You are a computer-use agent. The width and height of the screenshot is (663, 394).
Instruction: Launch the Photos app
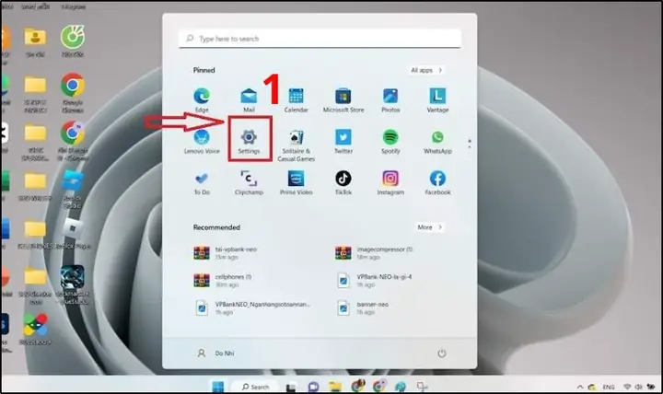click(x=390, y=100)
